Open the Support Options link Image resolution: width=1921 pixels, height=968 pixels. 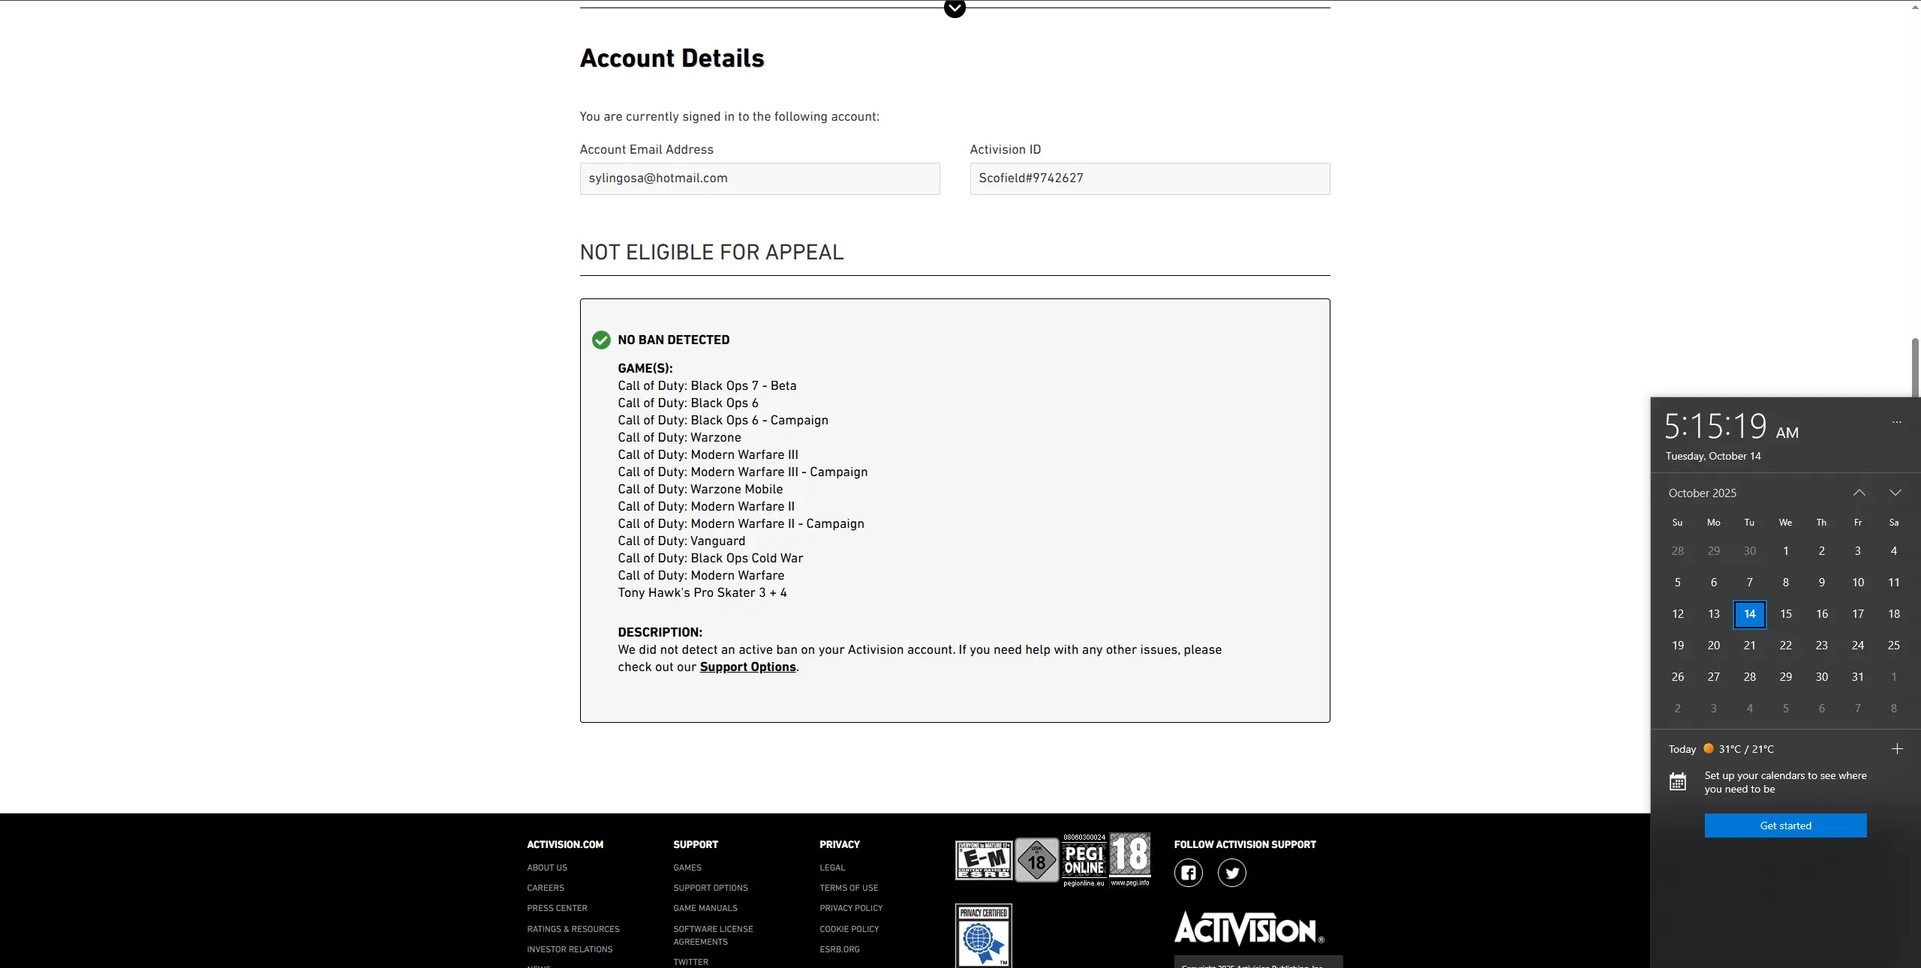click(x=747, y=667)
